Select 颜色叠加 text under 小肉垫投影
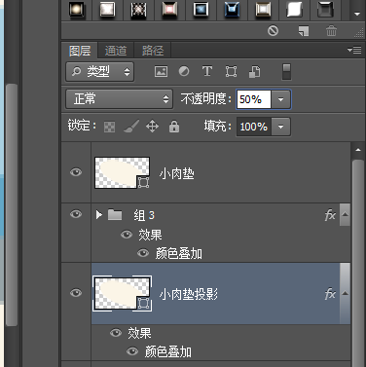 point(168,351)
